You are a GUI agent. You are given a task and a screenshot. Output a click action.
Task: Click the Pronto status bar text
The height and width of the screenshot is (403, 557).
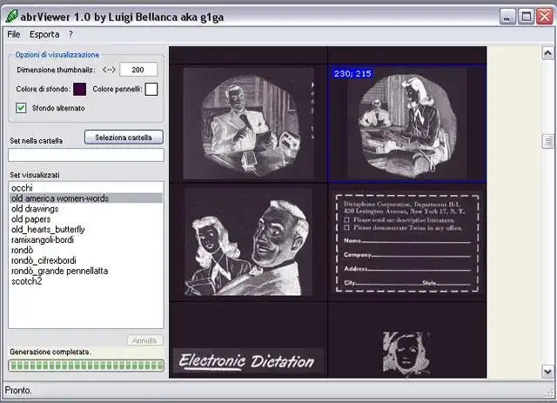tap(18, 390)
